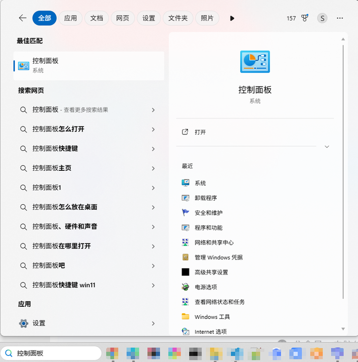Image resolution: width=358 pixels, height=362 pixels.
Task: Click the 打开 external-link icon
Action: [x=185, y=132]
